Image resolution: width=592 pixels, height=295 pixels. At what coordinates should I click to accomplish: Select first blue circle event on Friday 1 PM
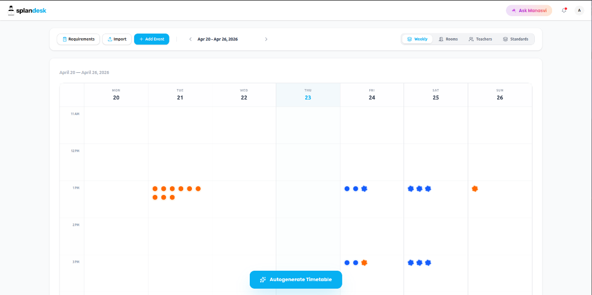click(x=347, y=189)
